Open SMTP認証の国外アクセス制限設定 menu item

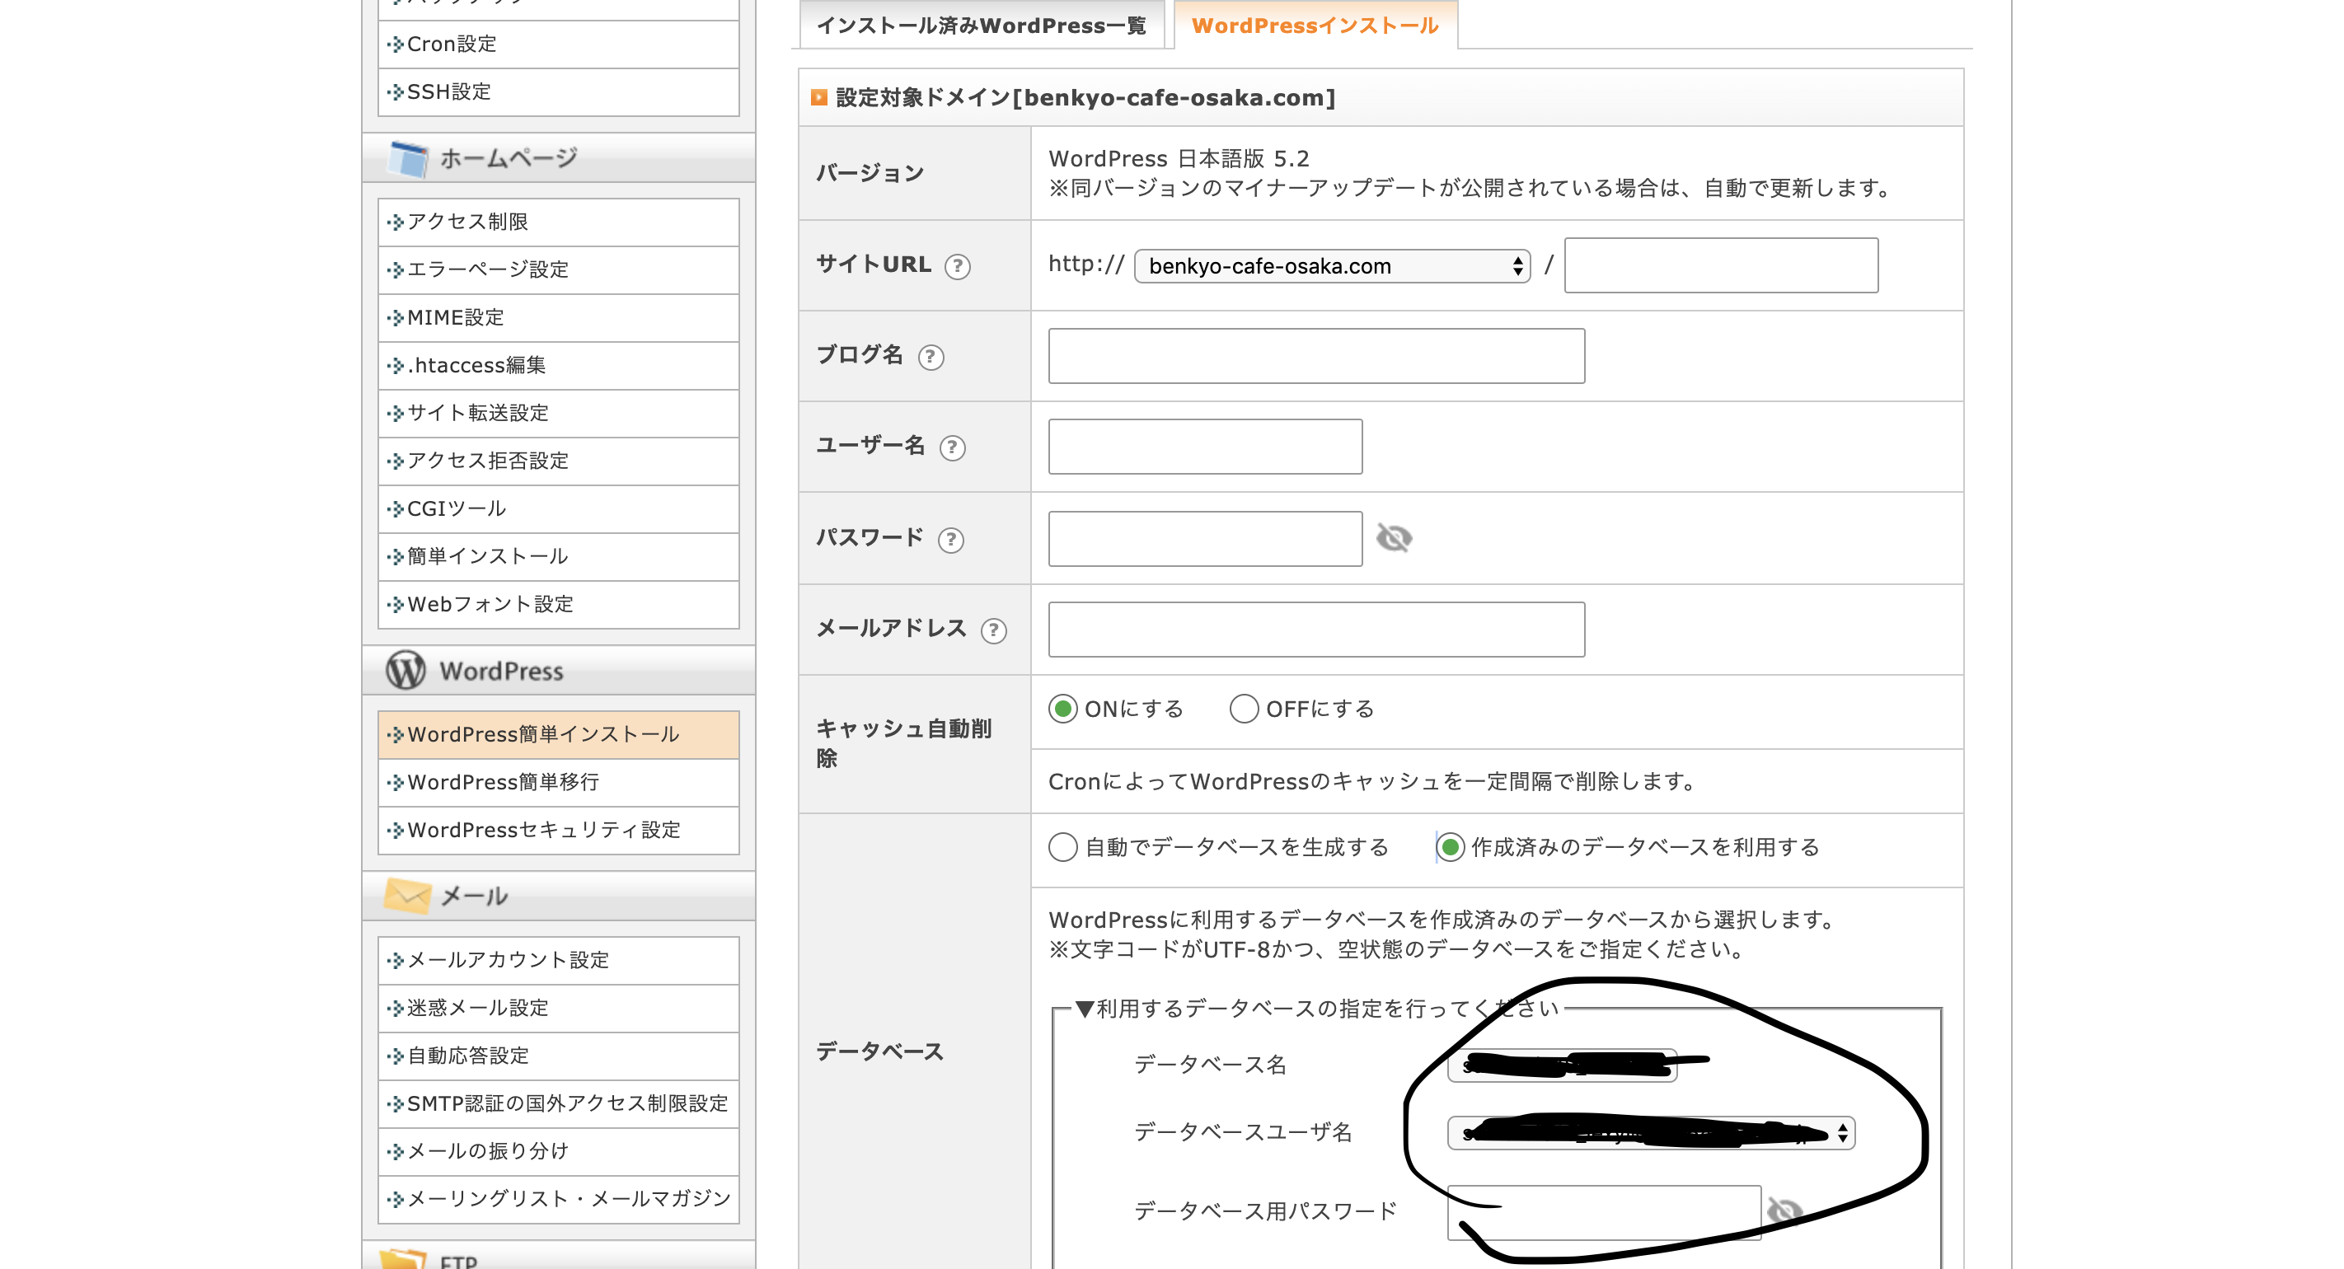[x=559, y=1103]
